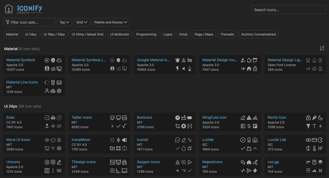Screen dimensions: 329x178
Task: Filter by the Material category chip
Action: (x=12, y=34)
